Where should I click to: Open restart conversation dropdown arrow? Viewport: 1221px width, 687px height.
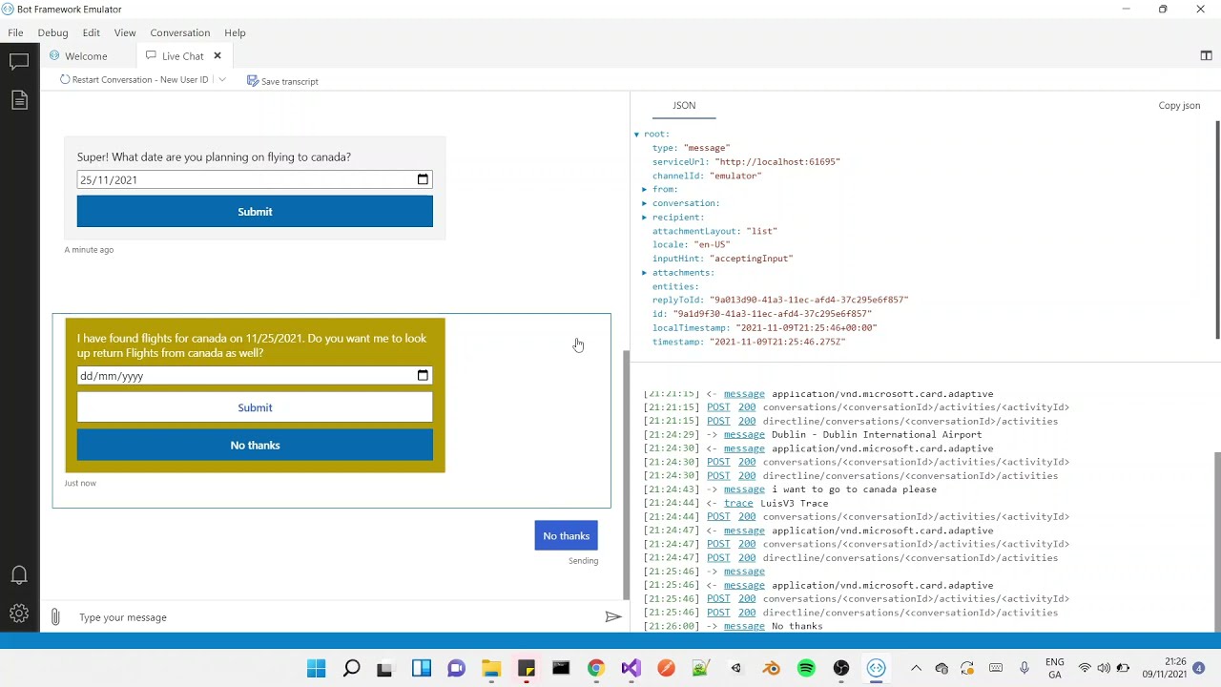click(221, 80)
